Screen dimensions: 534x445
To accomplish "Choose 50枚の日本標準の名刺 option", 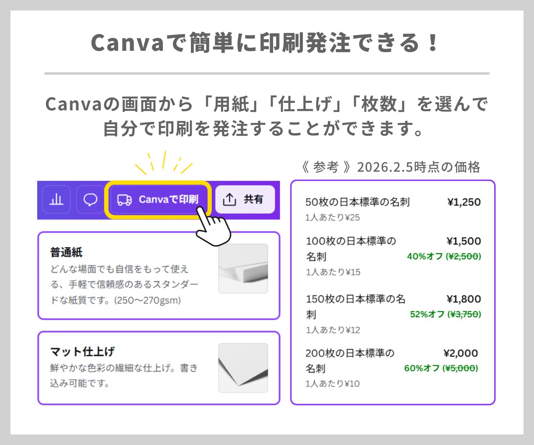I will (x=393, y=208).
